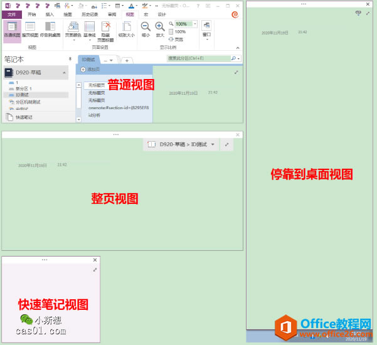Open the id分析 page
The image size is (377, 345).
pyautogui.click(x=94, y=115)
